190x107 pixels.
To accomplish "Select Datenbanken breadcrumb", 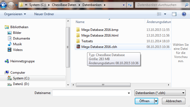I will coord(92,5).
